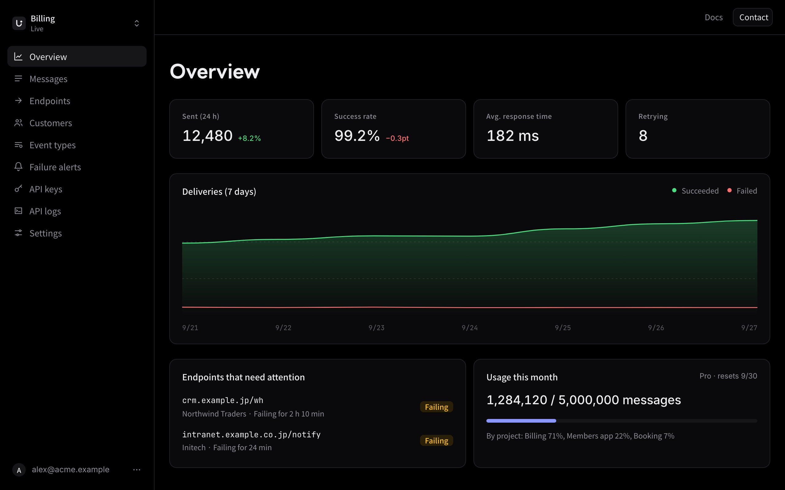This screenshot has width=785, height=490.
Task: Click the Succeeded legend green dot
Action: (674, 190)
